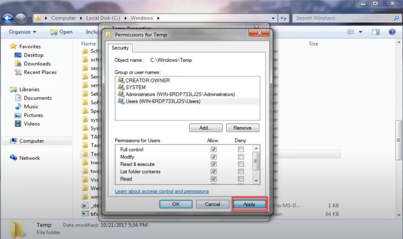403x239 pixels.
Task: Click the address bar refresh icon
Action: click(x=284, y=18)
